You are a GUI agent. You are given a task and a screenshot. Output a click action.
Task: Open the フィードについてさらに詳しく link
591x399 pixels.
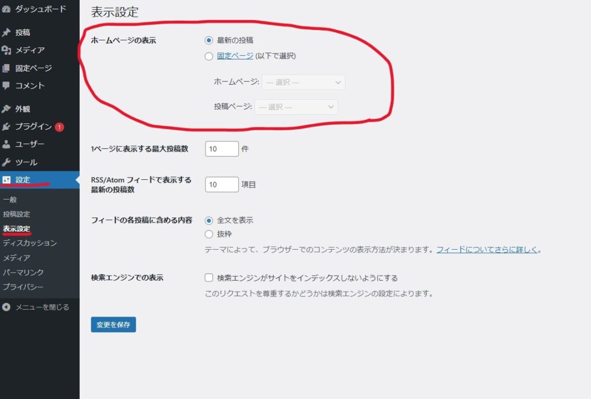pyautogui.click(x=488, y=250)
